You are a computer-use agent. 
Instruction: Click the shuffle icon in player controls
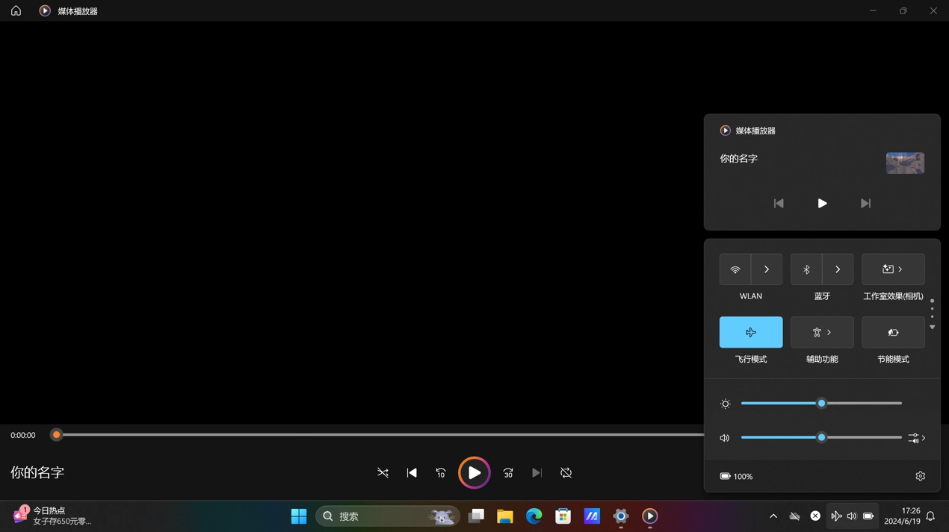tap(383, 473)
